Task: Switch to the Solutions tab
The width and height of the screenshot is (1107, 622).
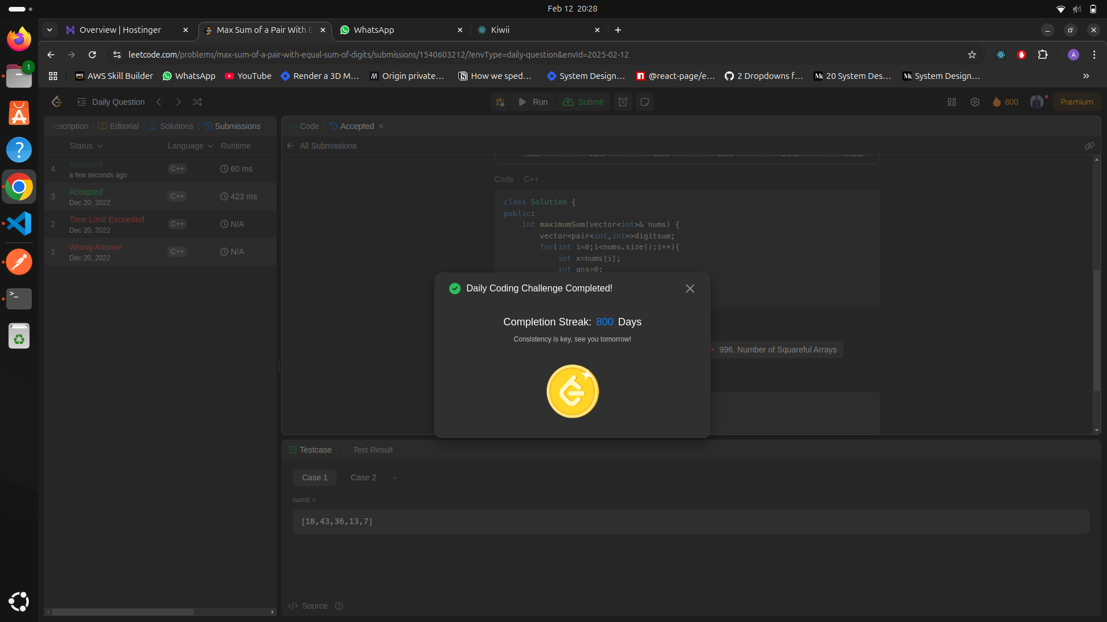Action: pos(171,126)
